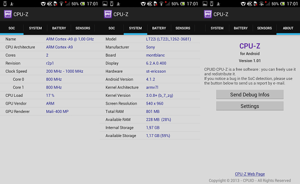The height and width of the screenshot is (184, 300).
Task: Select the 'Version 1.01' text
Action: click(x=250, y=61)
